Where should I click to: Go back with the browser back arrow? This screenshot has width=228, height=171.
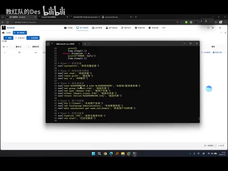(x=3, y=22)
